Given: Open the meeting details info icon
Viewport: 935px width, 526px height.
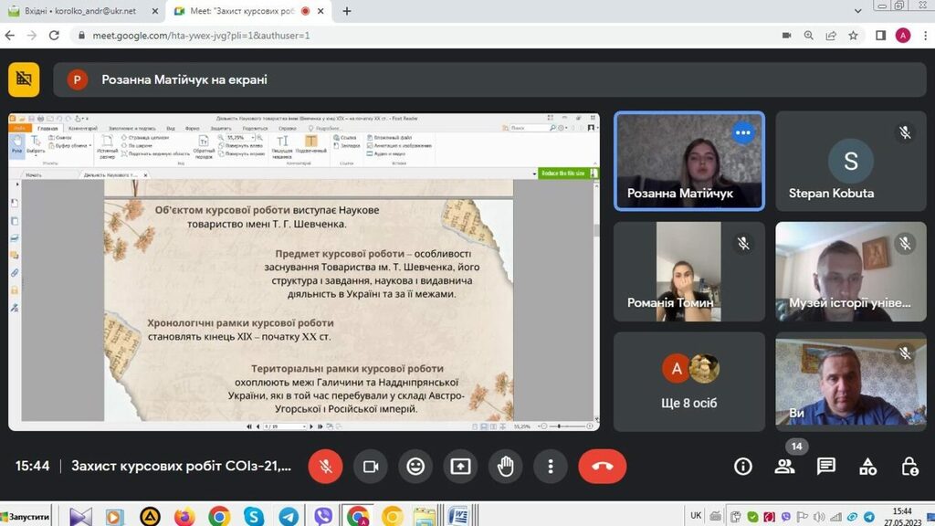Looking at the screenshot, I should (743, 467).
